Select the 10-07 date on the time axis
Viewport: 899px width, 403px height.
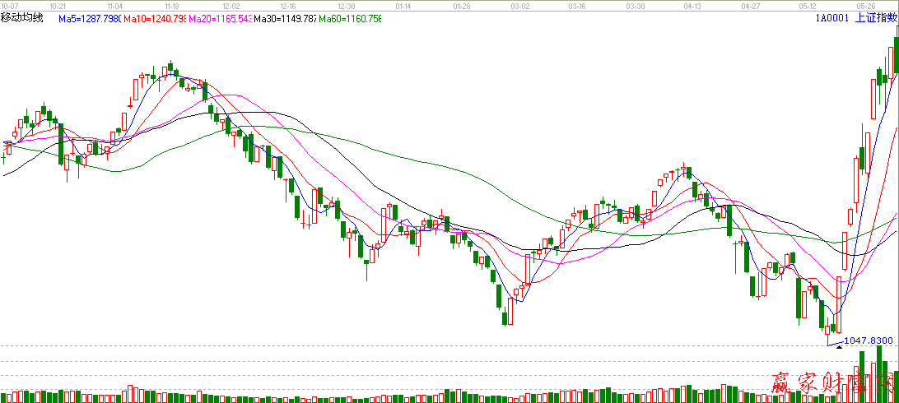[10, 5]
